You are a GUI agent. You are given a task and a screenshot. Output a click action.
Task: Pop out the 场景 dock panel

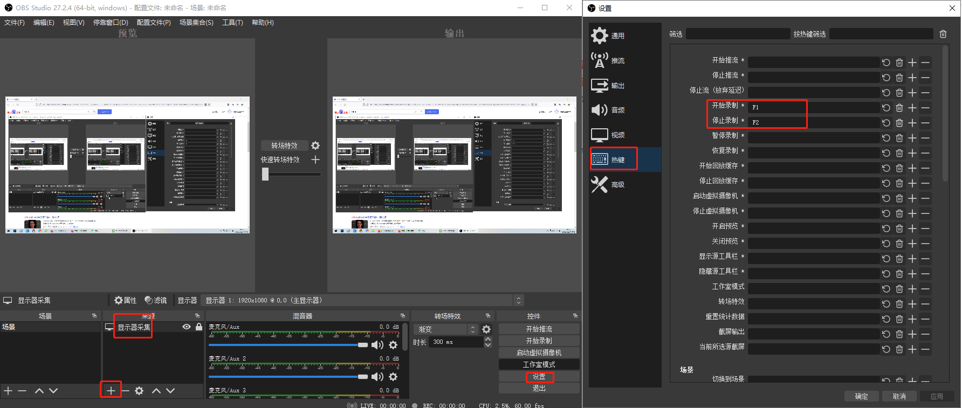tap(94, 316)
